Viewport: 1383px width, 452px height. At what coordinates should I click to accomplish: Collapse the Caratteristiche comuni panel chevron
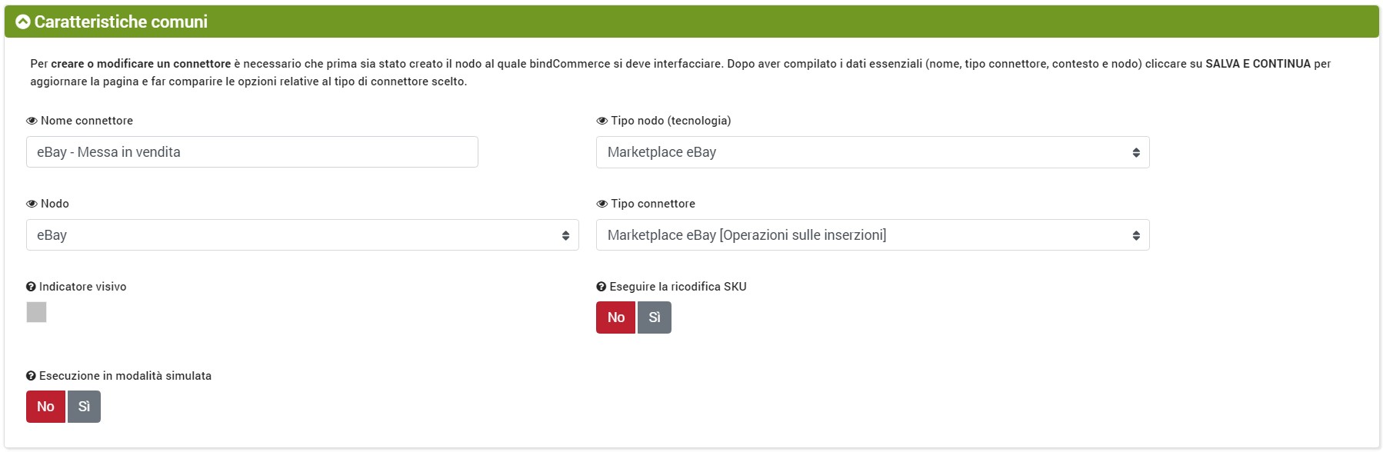(x=23, y=22)
